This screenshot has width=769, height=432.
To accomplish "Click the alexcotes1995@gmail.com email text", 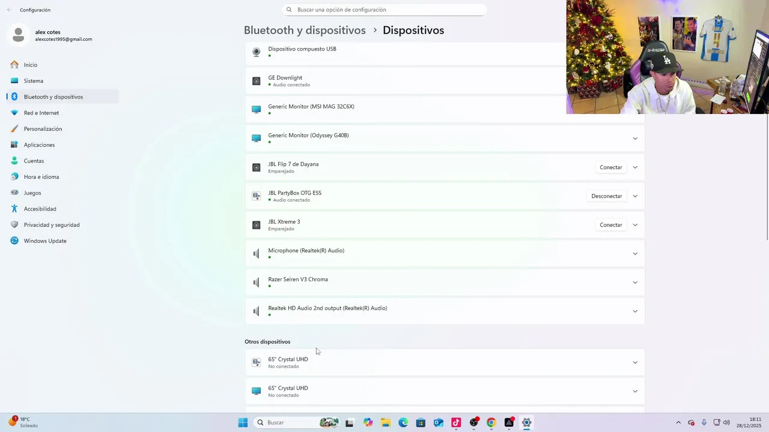I will pos(64,39).
